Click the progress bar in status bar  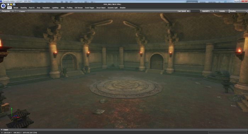227,133
